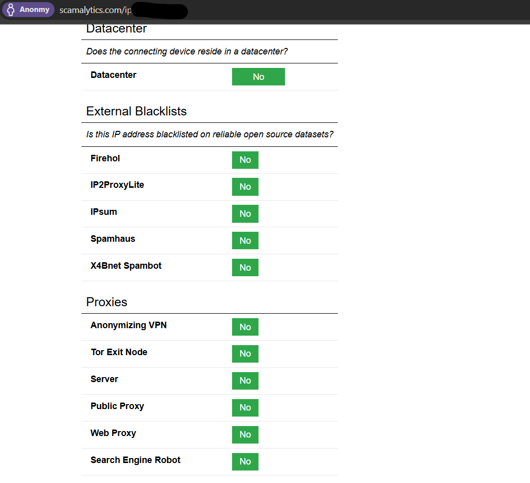Viewport: 530px width, 483px height.
Task: Click the Anonymizing VPN 'No' badge
Action: pyautogui.click(x=245, y=327)
